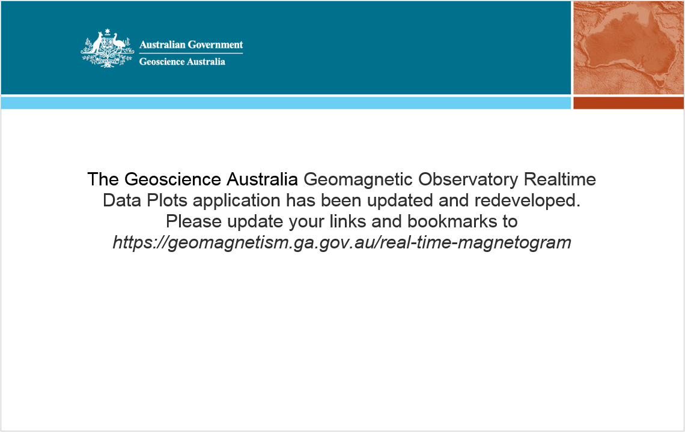Click "The Geoscience Australia" black text
Image resolution: width=685 pixels, height=432 pixels.
193,179
